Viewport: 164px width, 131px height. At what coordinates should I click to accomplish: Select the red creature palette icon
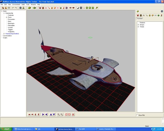(138, 15)
